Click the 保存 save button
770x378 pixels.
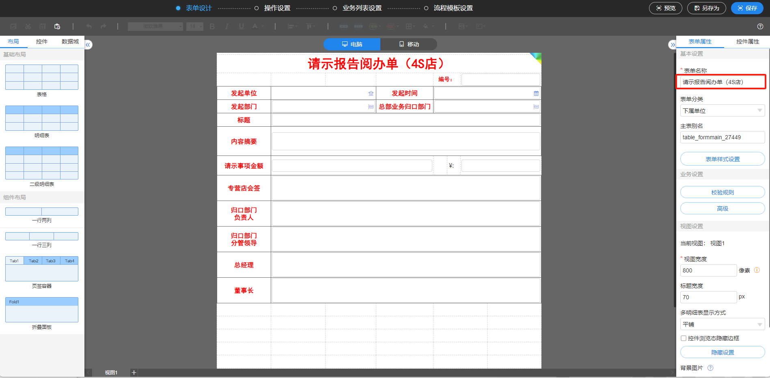click(747, 8)
